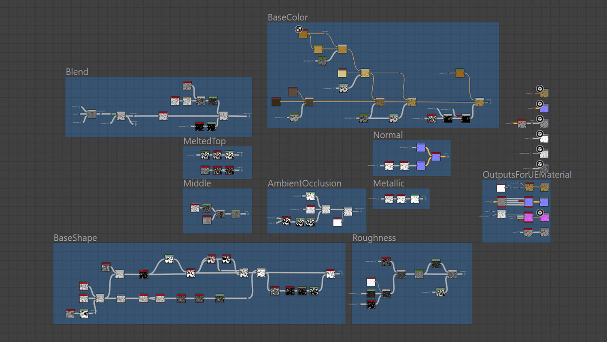
Task: Select the BaseShape frame title
Action: [75, 238]
